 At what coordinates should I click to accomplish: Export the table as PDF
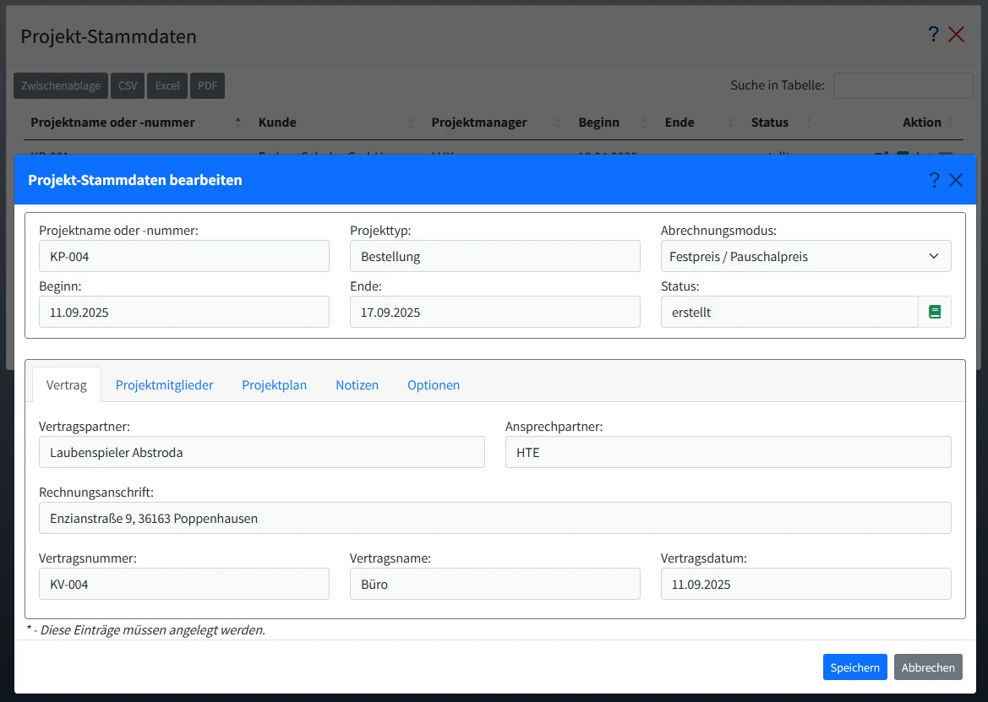click(x=207, y=84)
